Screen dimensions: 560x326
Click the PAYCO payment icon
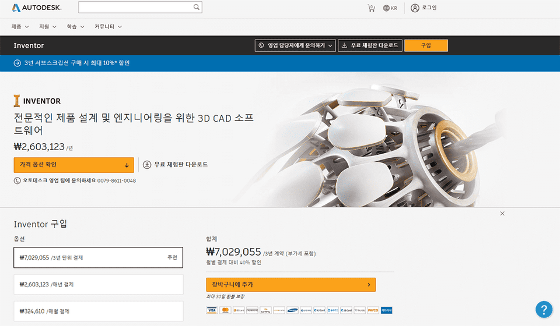click(373, 310)
